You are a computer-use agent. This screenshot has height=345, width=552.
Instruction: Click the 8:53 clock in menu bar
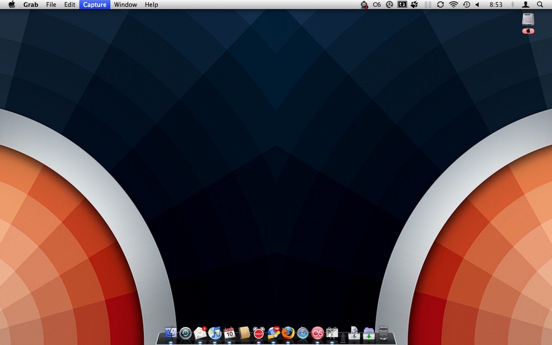(x=496, y=5)
